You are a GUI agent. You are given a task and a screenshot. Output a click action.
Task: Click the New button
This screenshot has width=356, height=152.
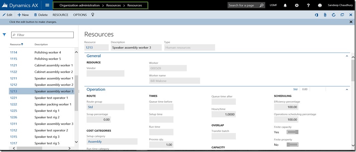[23, 15]
